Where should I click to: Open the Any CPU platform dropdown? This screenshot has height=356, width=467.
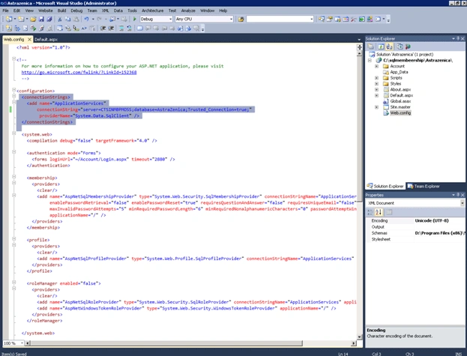(x=231, y=19)
